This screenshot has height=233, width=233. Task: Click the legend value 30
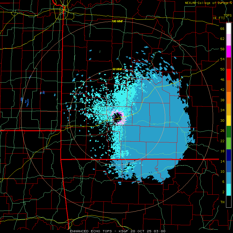coord(222,120)
